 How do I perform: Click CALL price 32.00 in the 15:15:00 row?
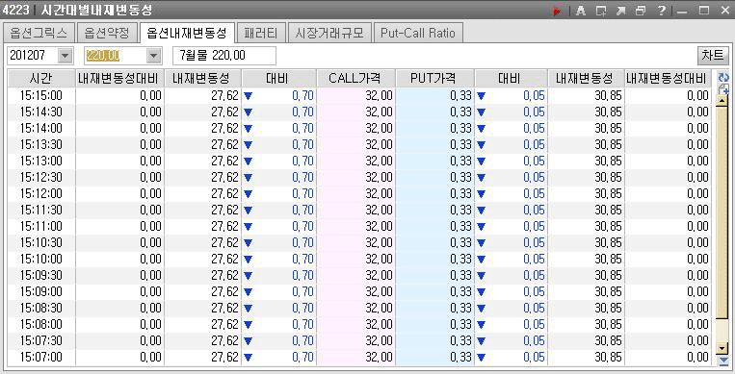pos(355,96)
